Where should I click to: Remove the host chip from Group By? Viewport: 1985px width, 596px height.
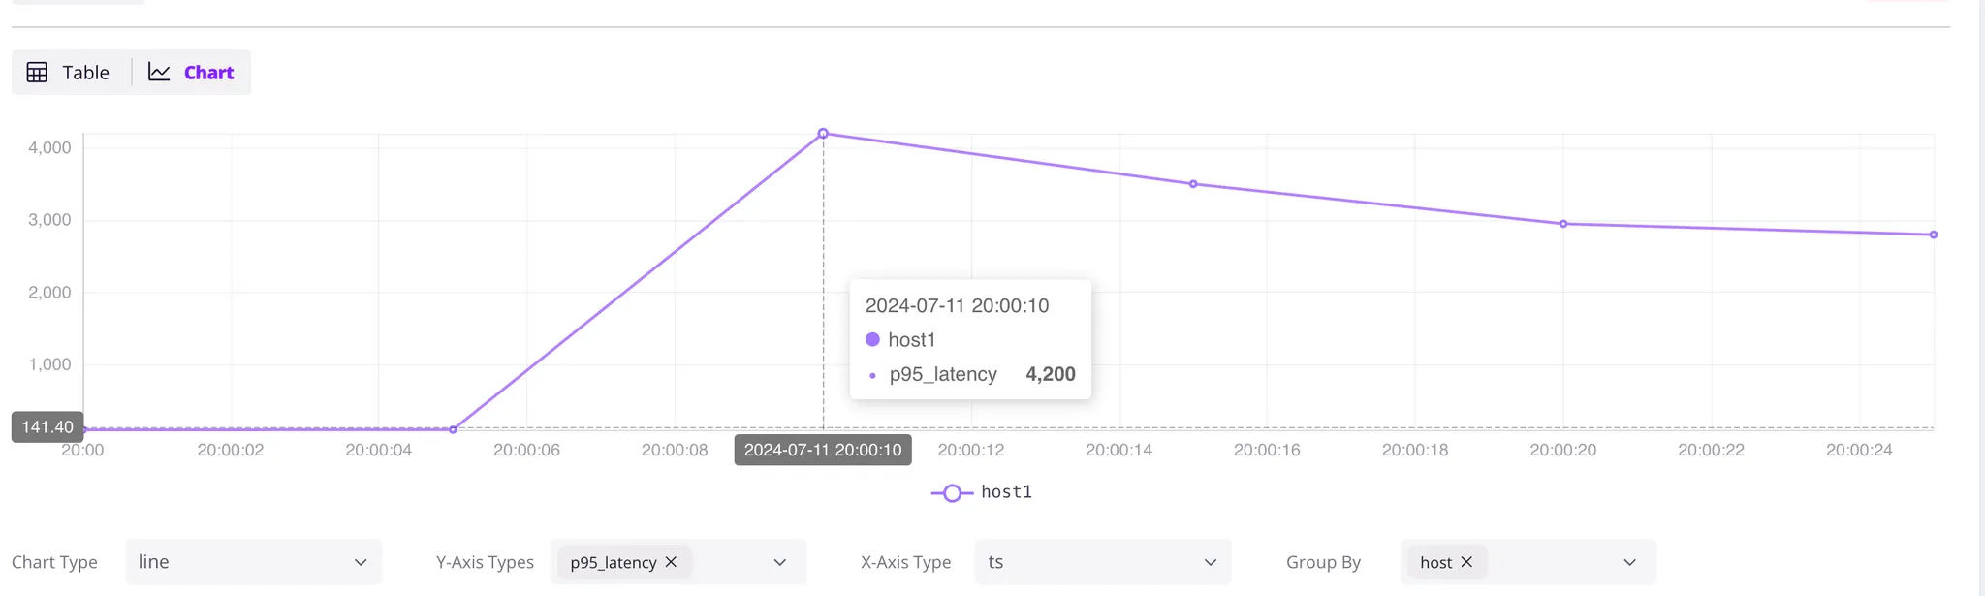1468,561
